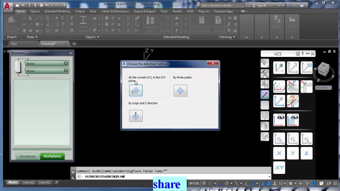Add a new drawing tab with plus
340x191 pixels.
[74, 44]
